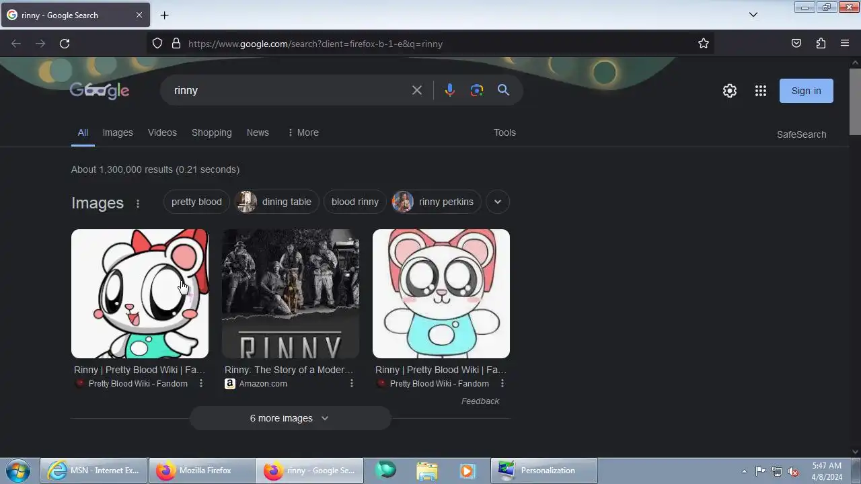Open the pink-eared Rinny drawing thumbnail
The image size is (861, 484).
(441, 294)
